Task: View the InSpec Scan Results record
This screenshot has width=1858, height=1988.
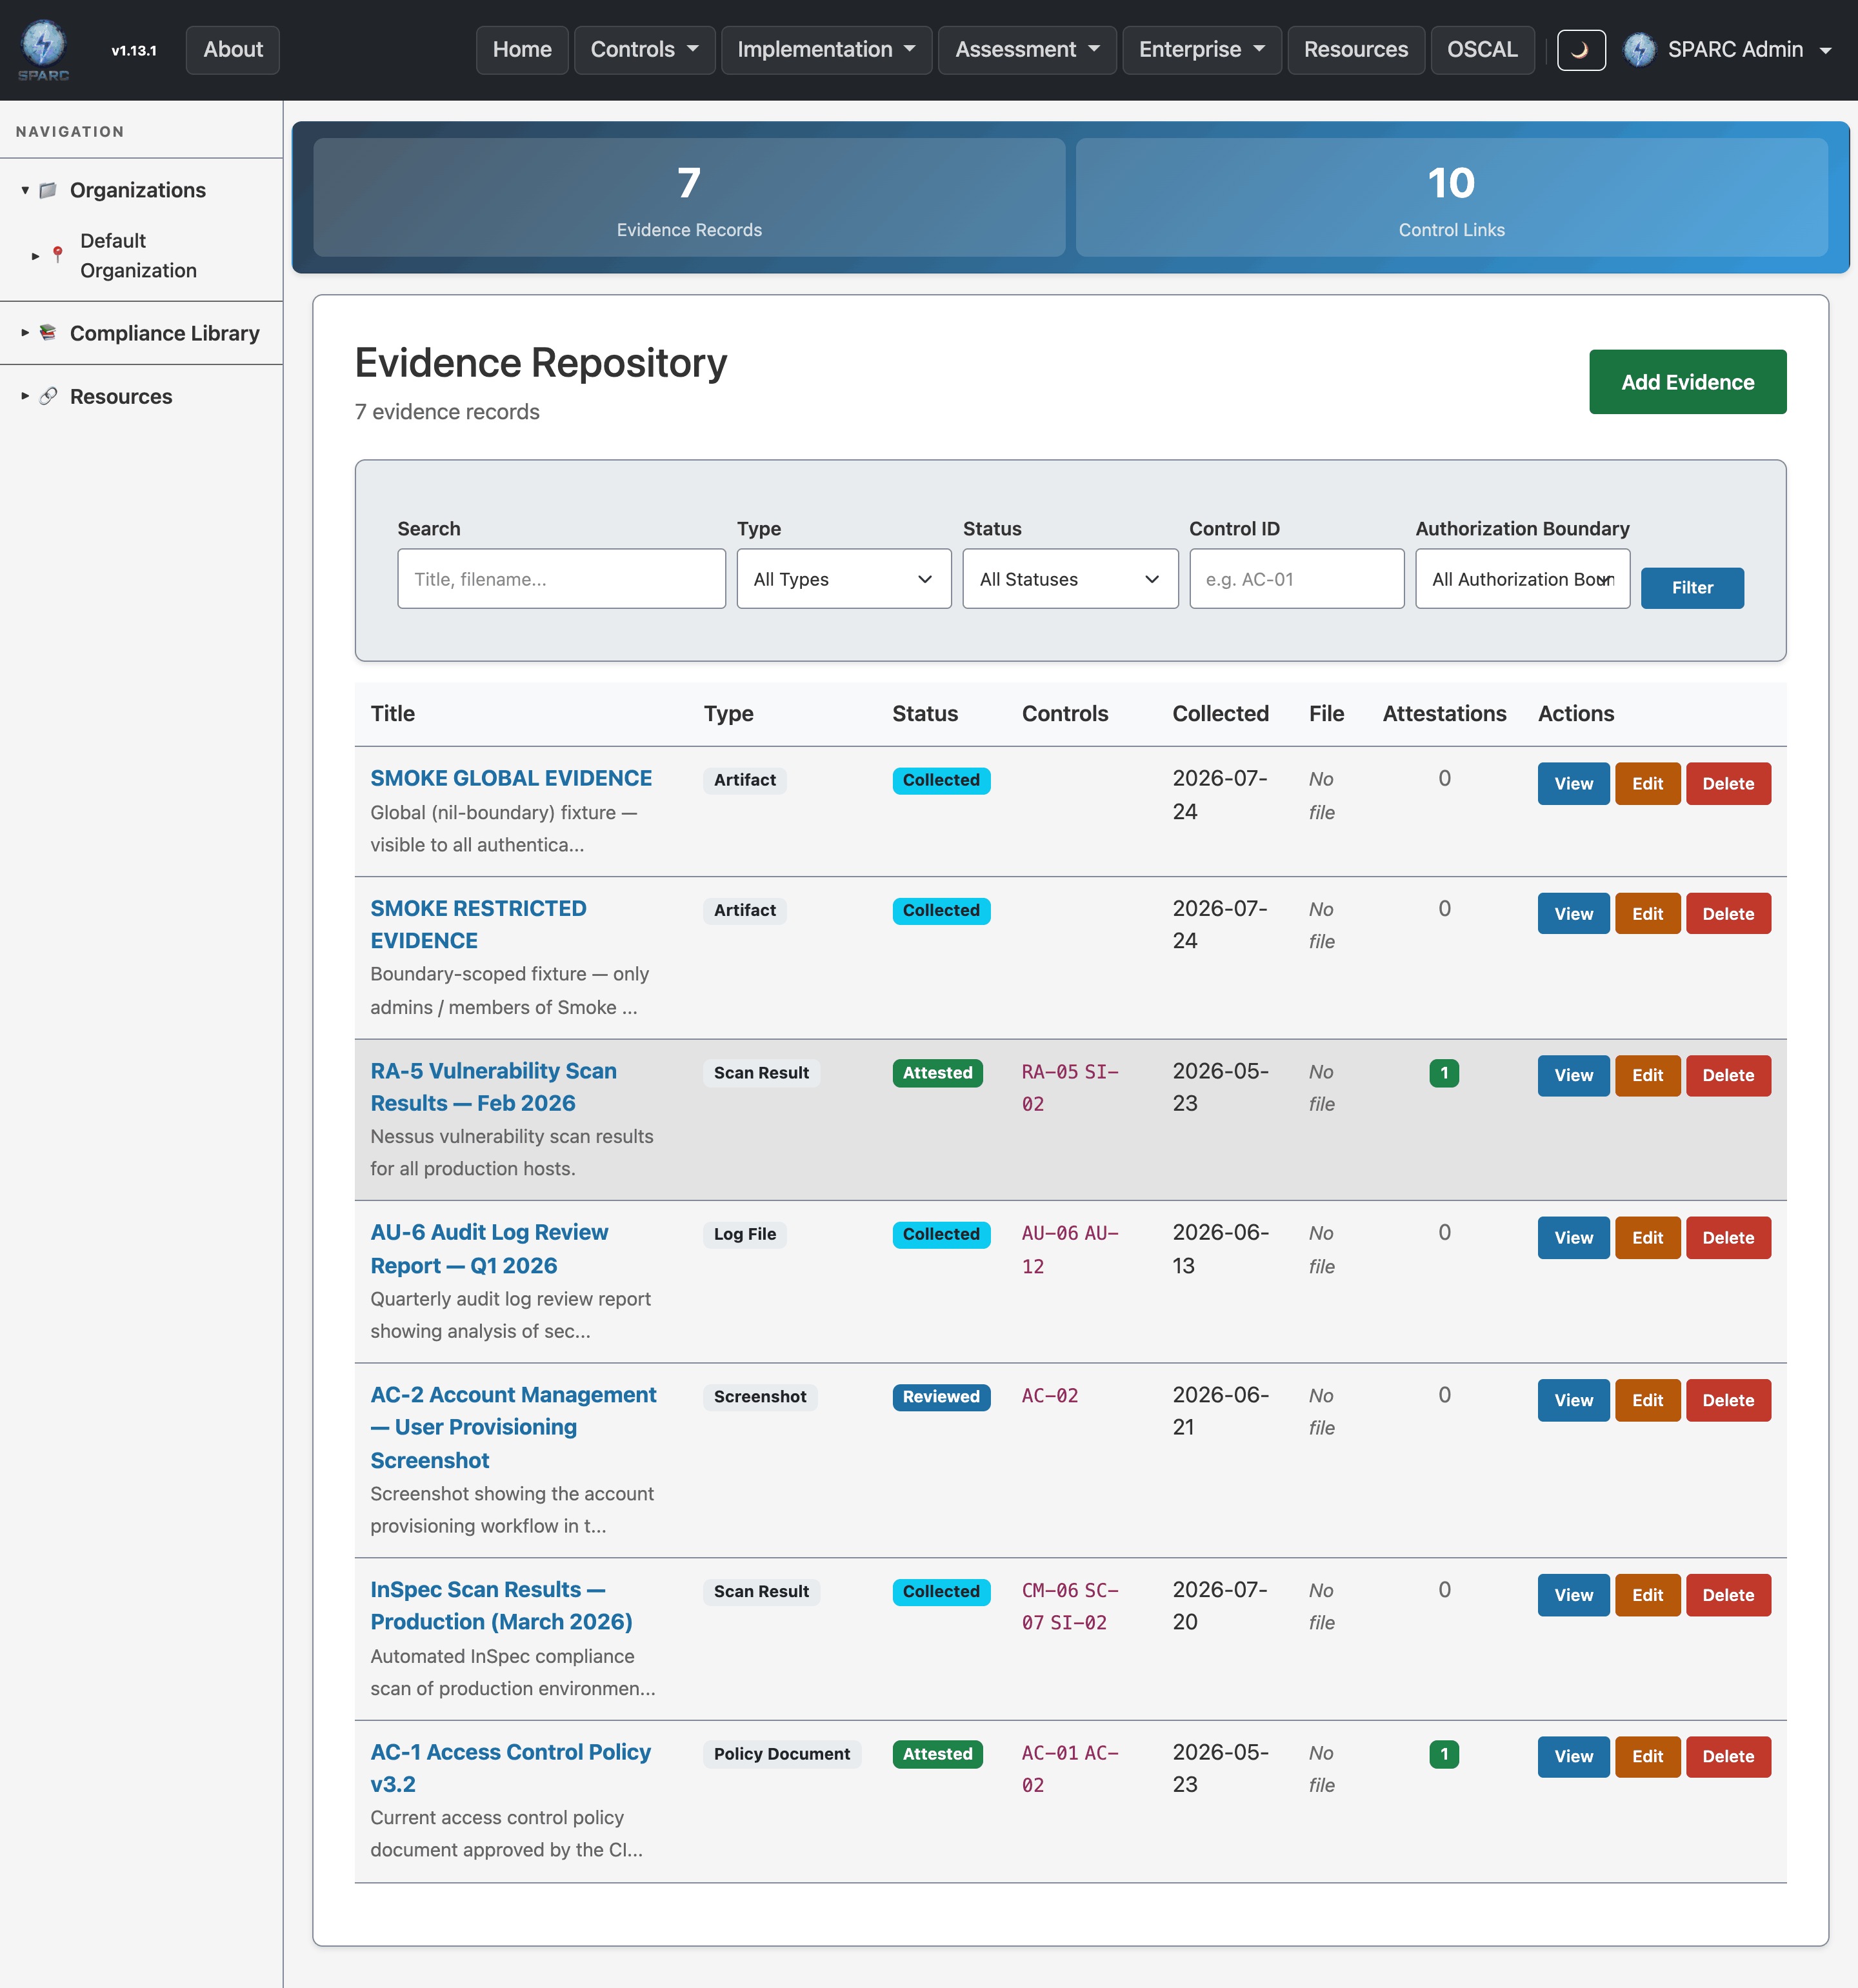Action: tap(1573, 1596)
